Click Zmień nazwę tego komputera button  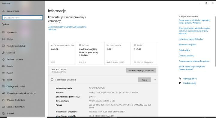[x=141, y=71]
